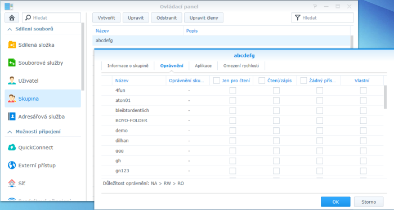Screen dimensions: 394x210
Task: Open Souborové služby via its green icon
Action: point(12,63)
